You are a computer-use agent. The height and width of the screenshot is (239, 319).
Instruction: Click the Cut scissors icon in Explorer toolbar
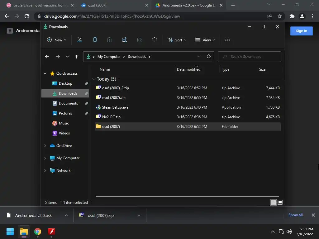tap(79, 40)
